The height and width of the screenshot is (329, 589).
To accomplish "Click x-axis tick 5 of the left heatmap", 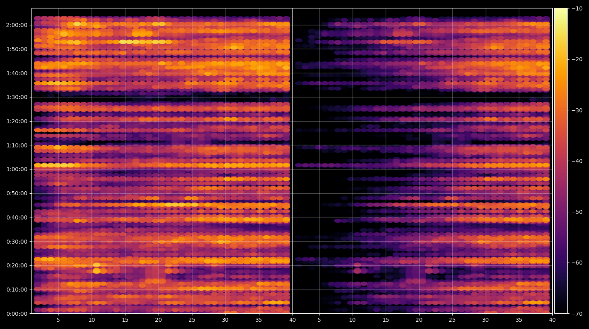I will (58, 320).
